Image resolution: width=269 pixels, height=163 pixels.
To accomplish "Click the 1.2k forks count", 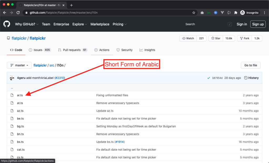I will coord(257,38).
